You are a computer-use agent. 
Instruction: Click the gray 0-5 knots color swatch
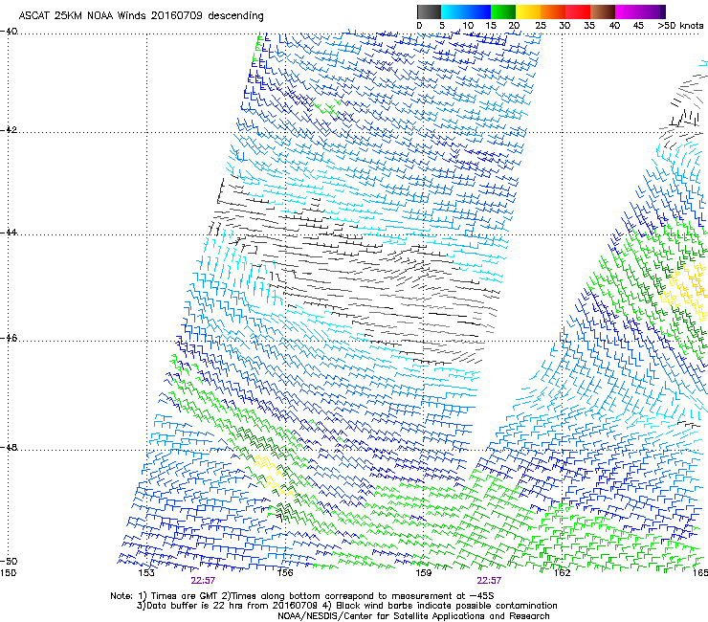[429, 11]
